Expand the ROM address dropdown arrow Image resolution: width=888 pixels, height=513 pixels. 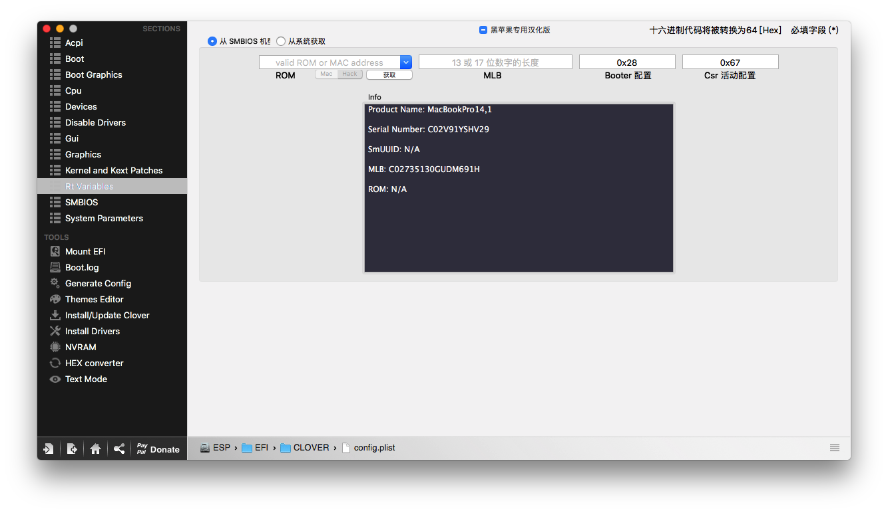[406, 62]
